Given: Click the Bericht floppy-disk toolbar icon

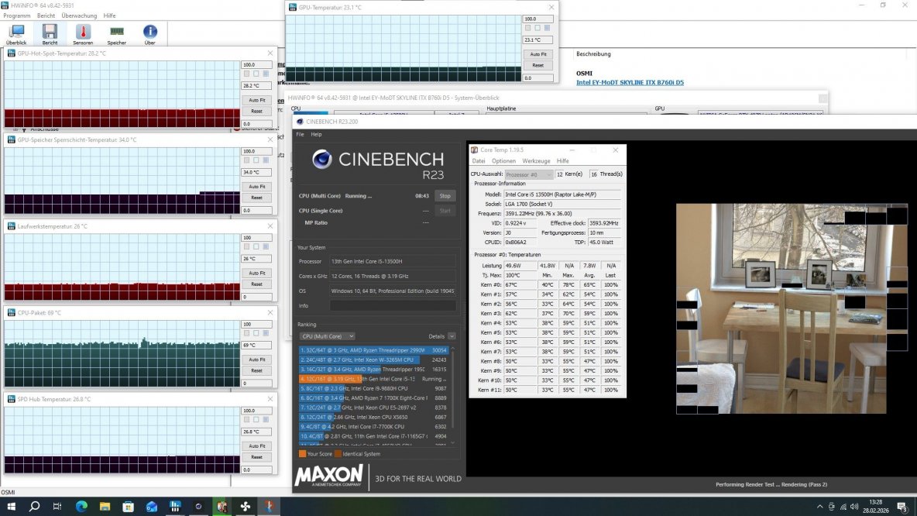Looking at the screenshot, I should [50, 35].
